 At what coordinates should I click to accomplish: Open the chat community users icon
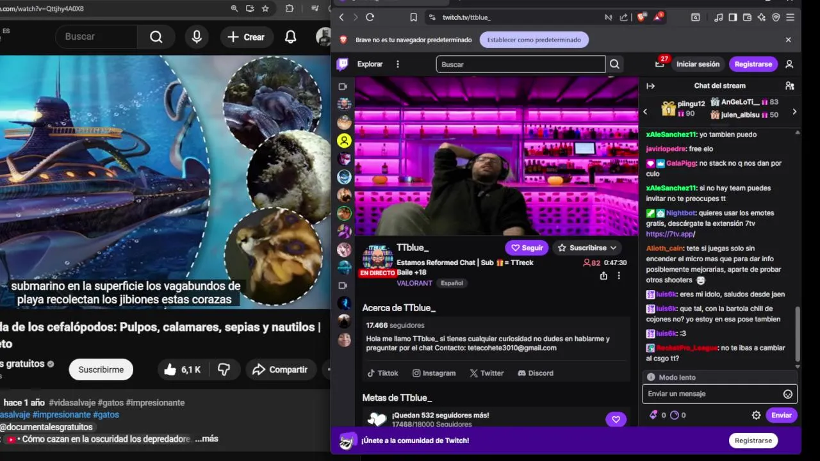coord(789,86)
